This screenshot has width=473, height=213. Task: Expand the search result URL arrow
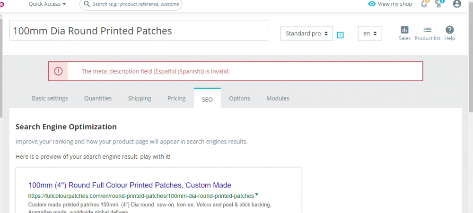point(256,195)
